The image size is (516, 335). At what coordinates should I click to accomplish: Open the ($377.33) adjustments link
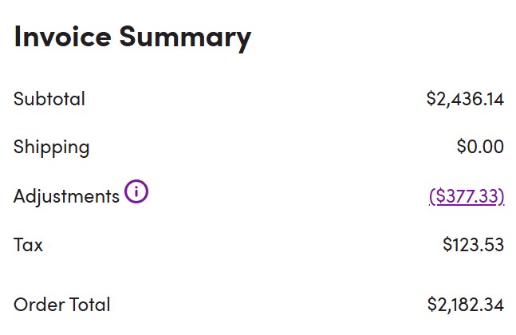click(467, 195)
